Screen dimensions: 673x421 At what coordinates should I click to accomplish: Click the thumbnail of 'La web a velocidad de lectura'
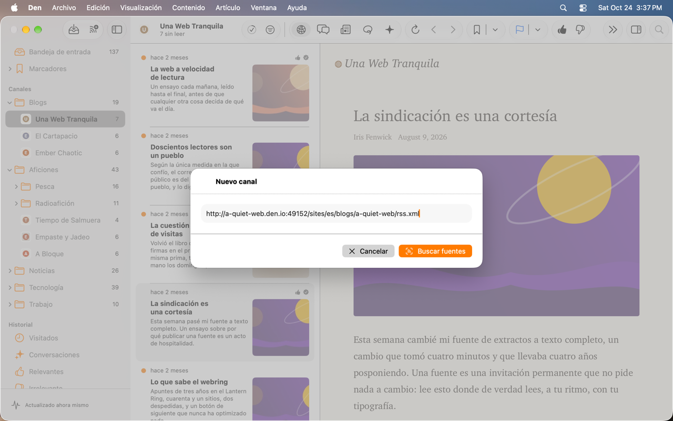tap(281, 93)
